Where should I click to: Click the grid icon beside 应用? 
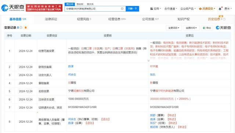(x=152, y=9)
